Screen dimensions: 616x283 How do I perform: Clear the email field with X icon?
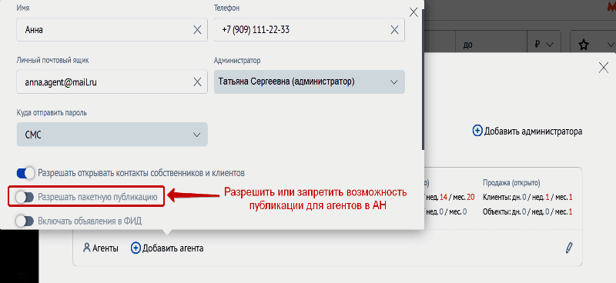pyautogui.click(x=197, y=82)
